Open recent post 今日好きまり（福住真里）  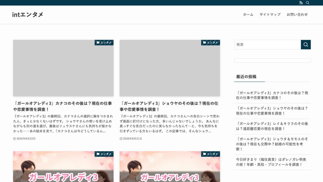click(271, 162)
